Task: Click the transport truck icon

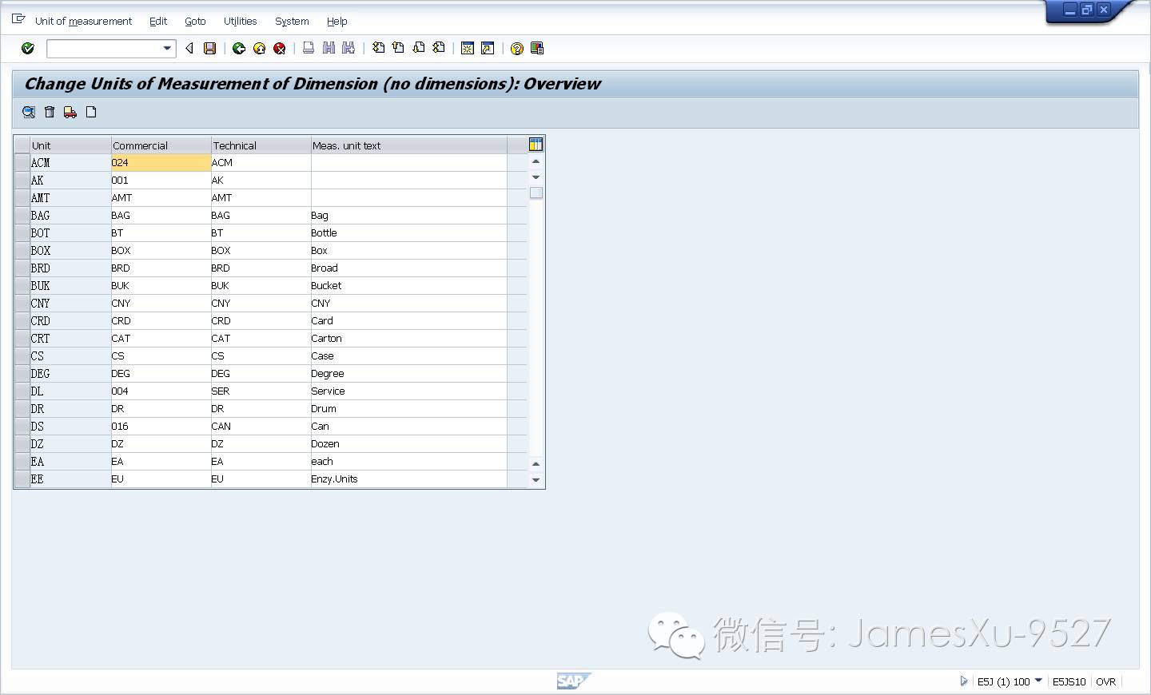Action: click(70, 113)
